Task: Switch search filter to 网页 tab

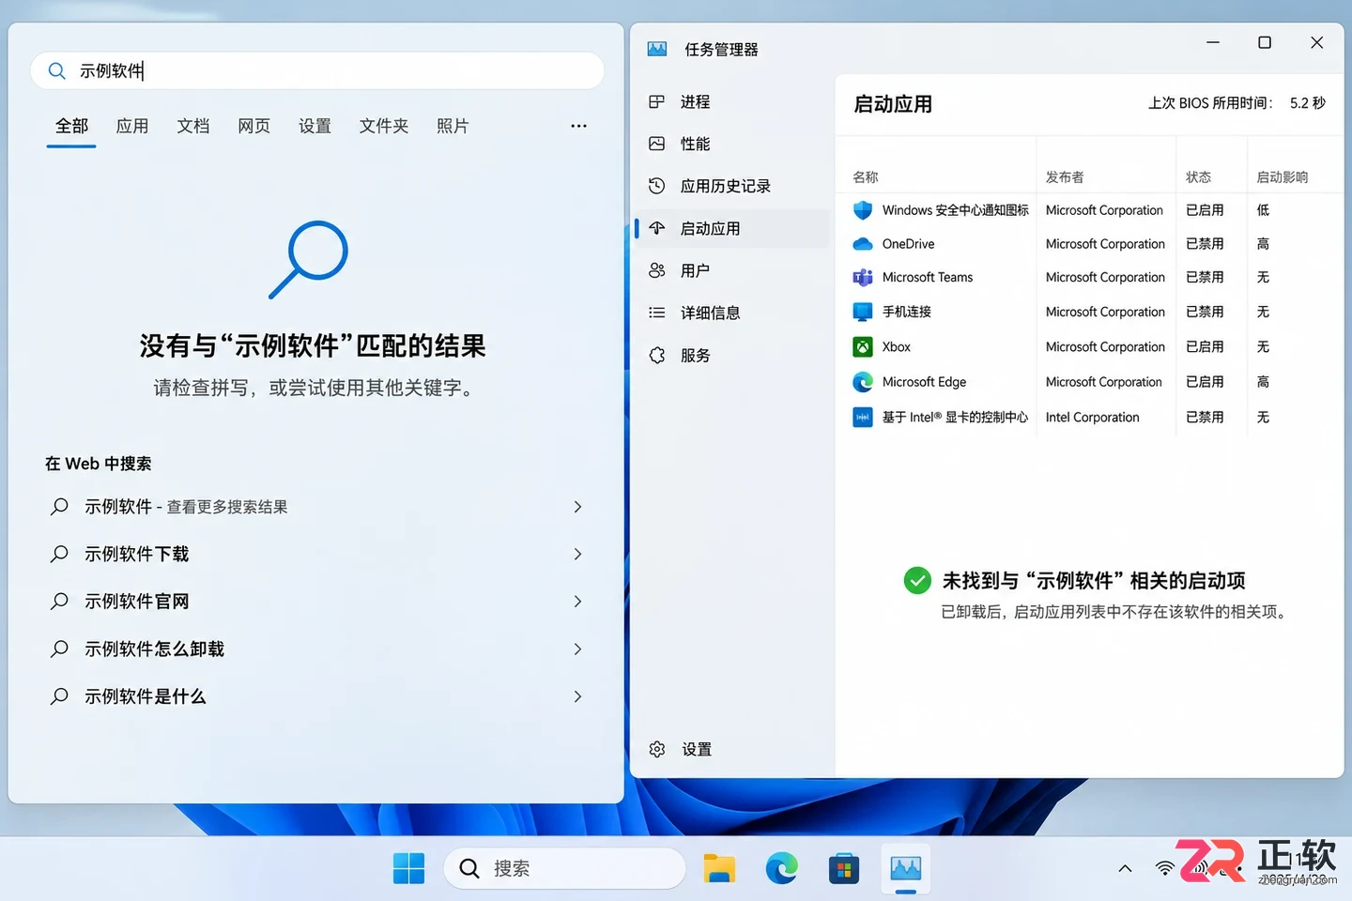Action: pos(253,126)
